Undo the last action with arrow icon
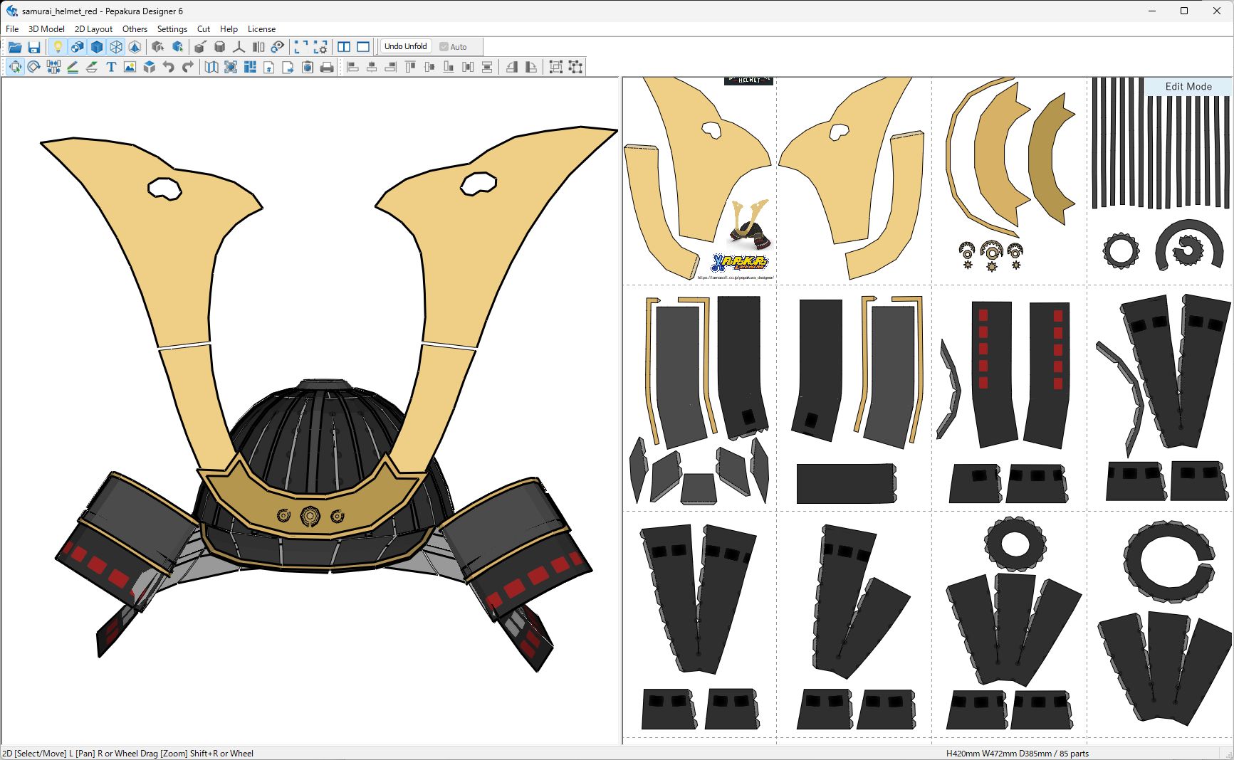The image size is (1234, 760). click(169, 67)
